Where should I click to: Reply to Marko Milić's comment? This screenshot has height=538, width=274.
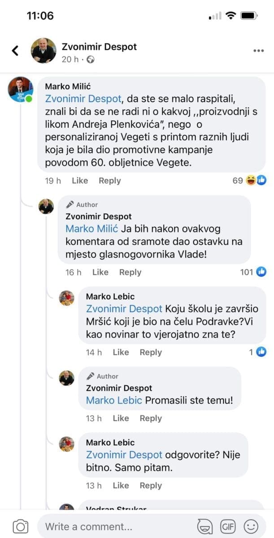(110, 181)
